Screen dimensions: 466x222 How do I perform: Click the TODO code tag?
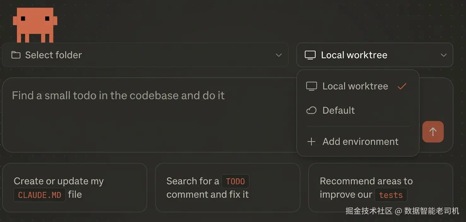[235, 181]
